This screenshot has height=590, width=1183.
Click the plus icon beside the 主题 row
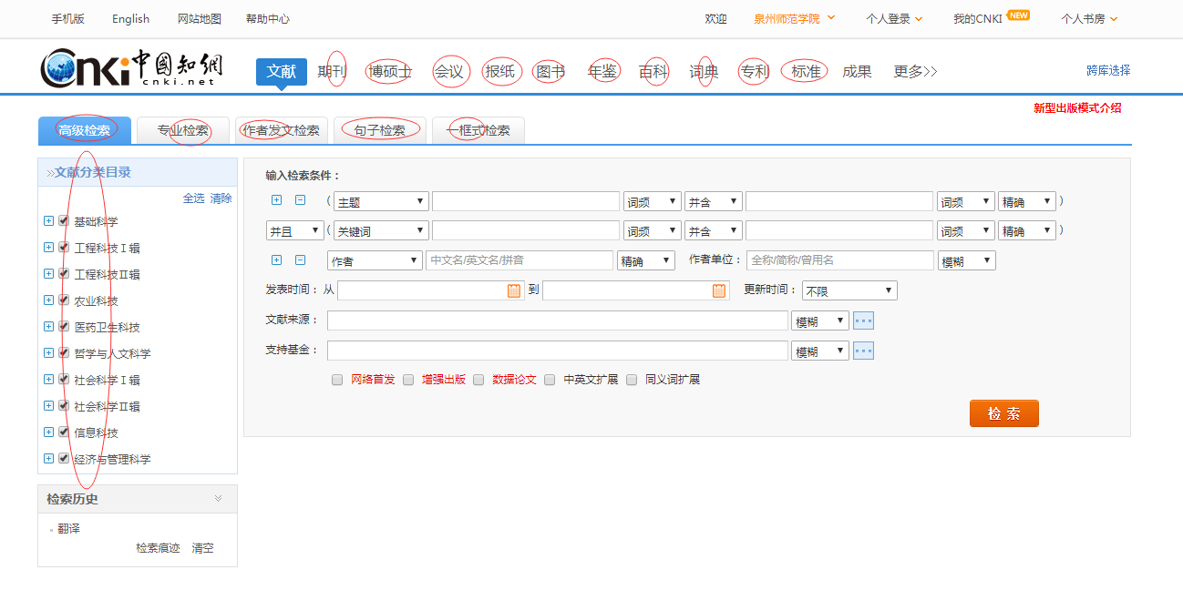[x=277, y=200]
